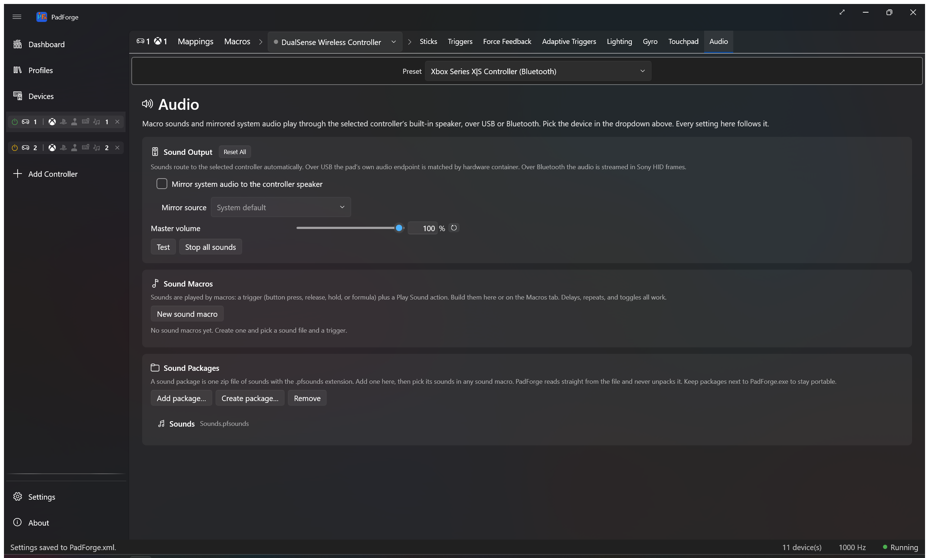Choose Xbox output type for controller 2
The width and height of the screenshot is (929, 558).
click(52, 147)
